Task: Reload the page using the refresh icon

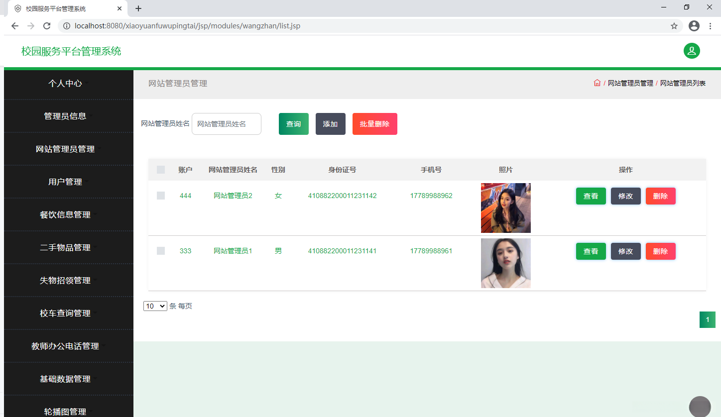Action: coord(47,26)
